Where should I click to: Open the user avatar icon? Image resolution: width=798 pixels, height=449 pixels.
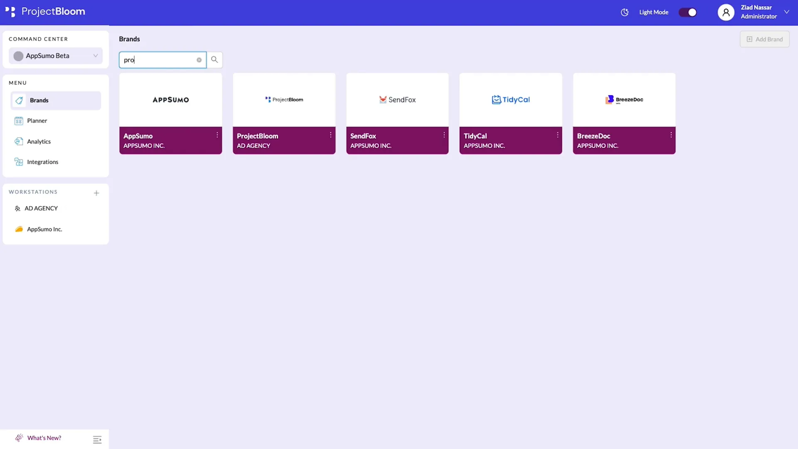726,12
